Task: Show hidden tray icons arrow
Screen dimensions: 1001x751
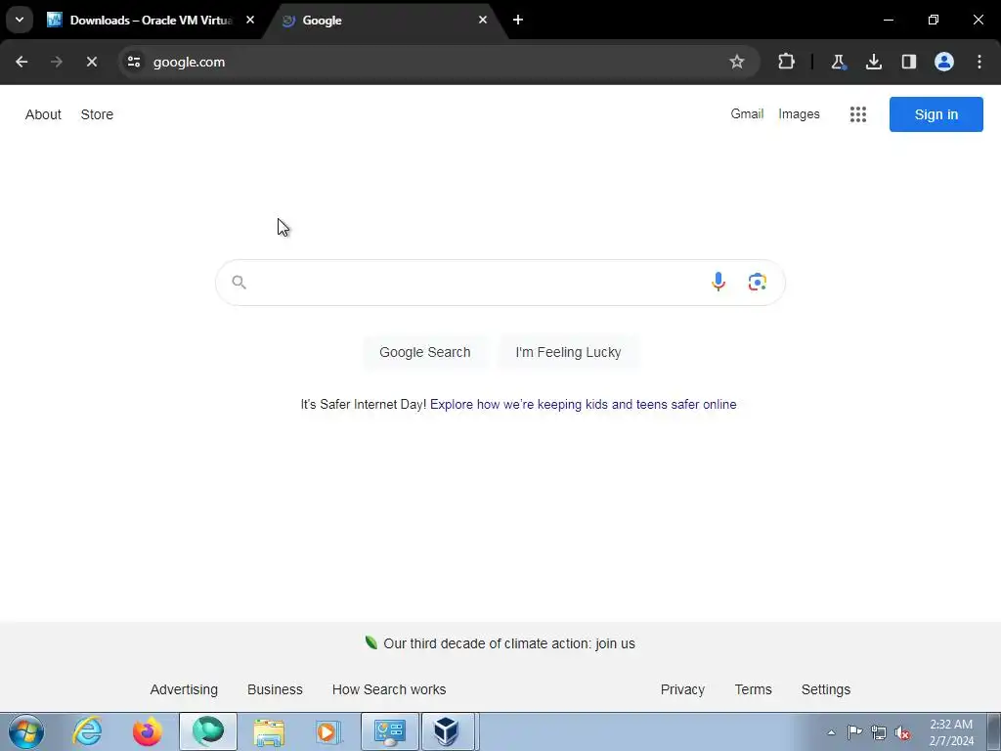Action: point(831,732)
